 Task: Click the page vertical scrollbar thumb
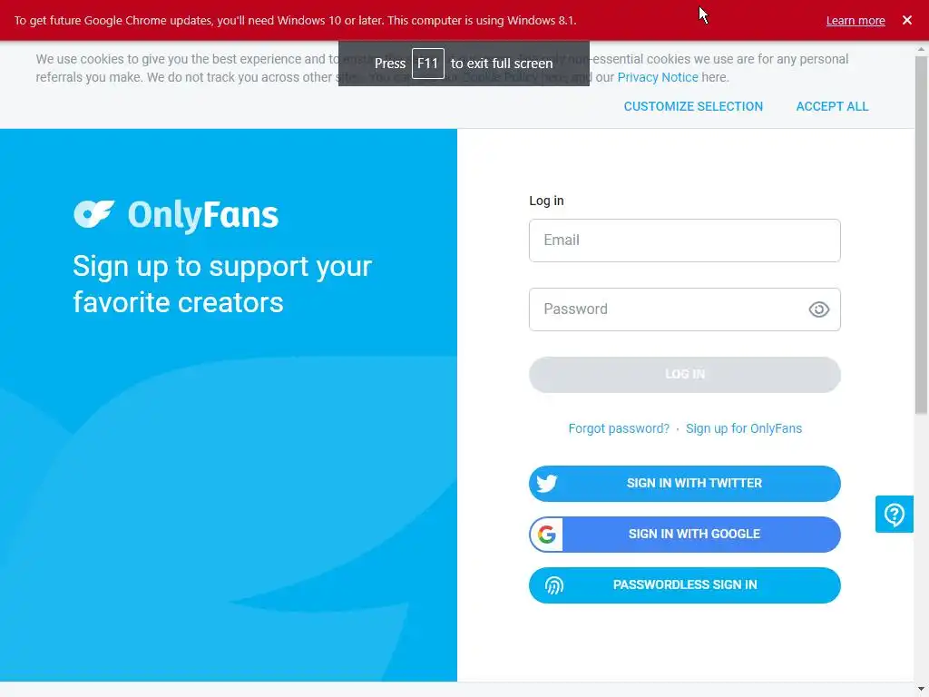pos(921,234)
